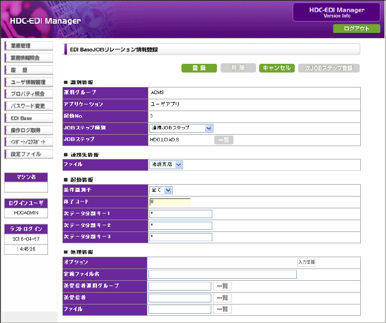Click the ログアウト button
The height and width of the screenshot is (323, 386).
pos(356,28)
